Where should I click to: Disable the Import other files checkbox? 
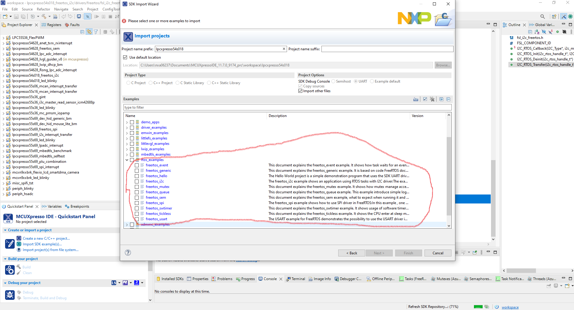(x=300, y=91)
